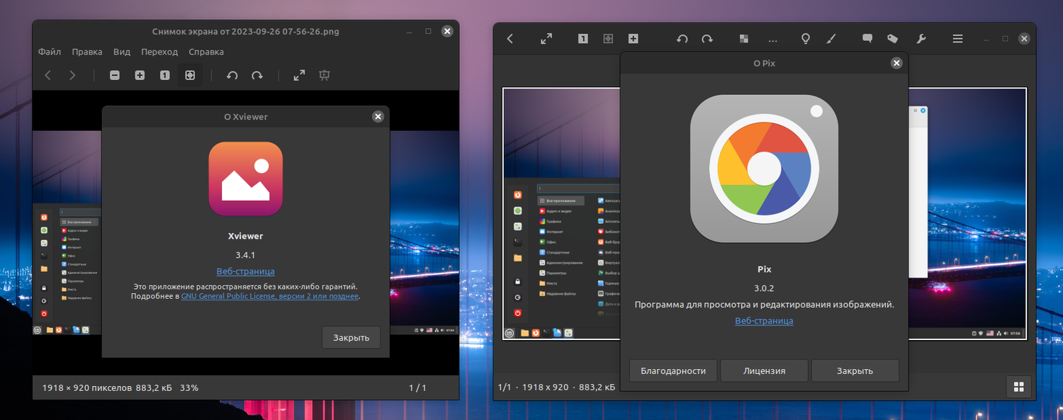Click the Xviewer app logo in dialog

tap(245, 178)
